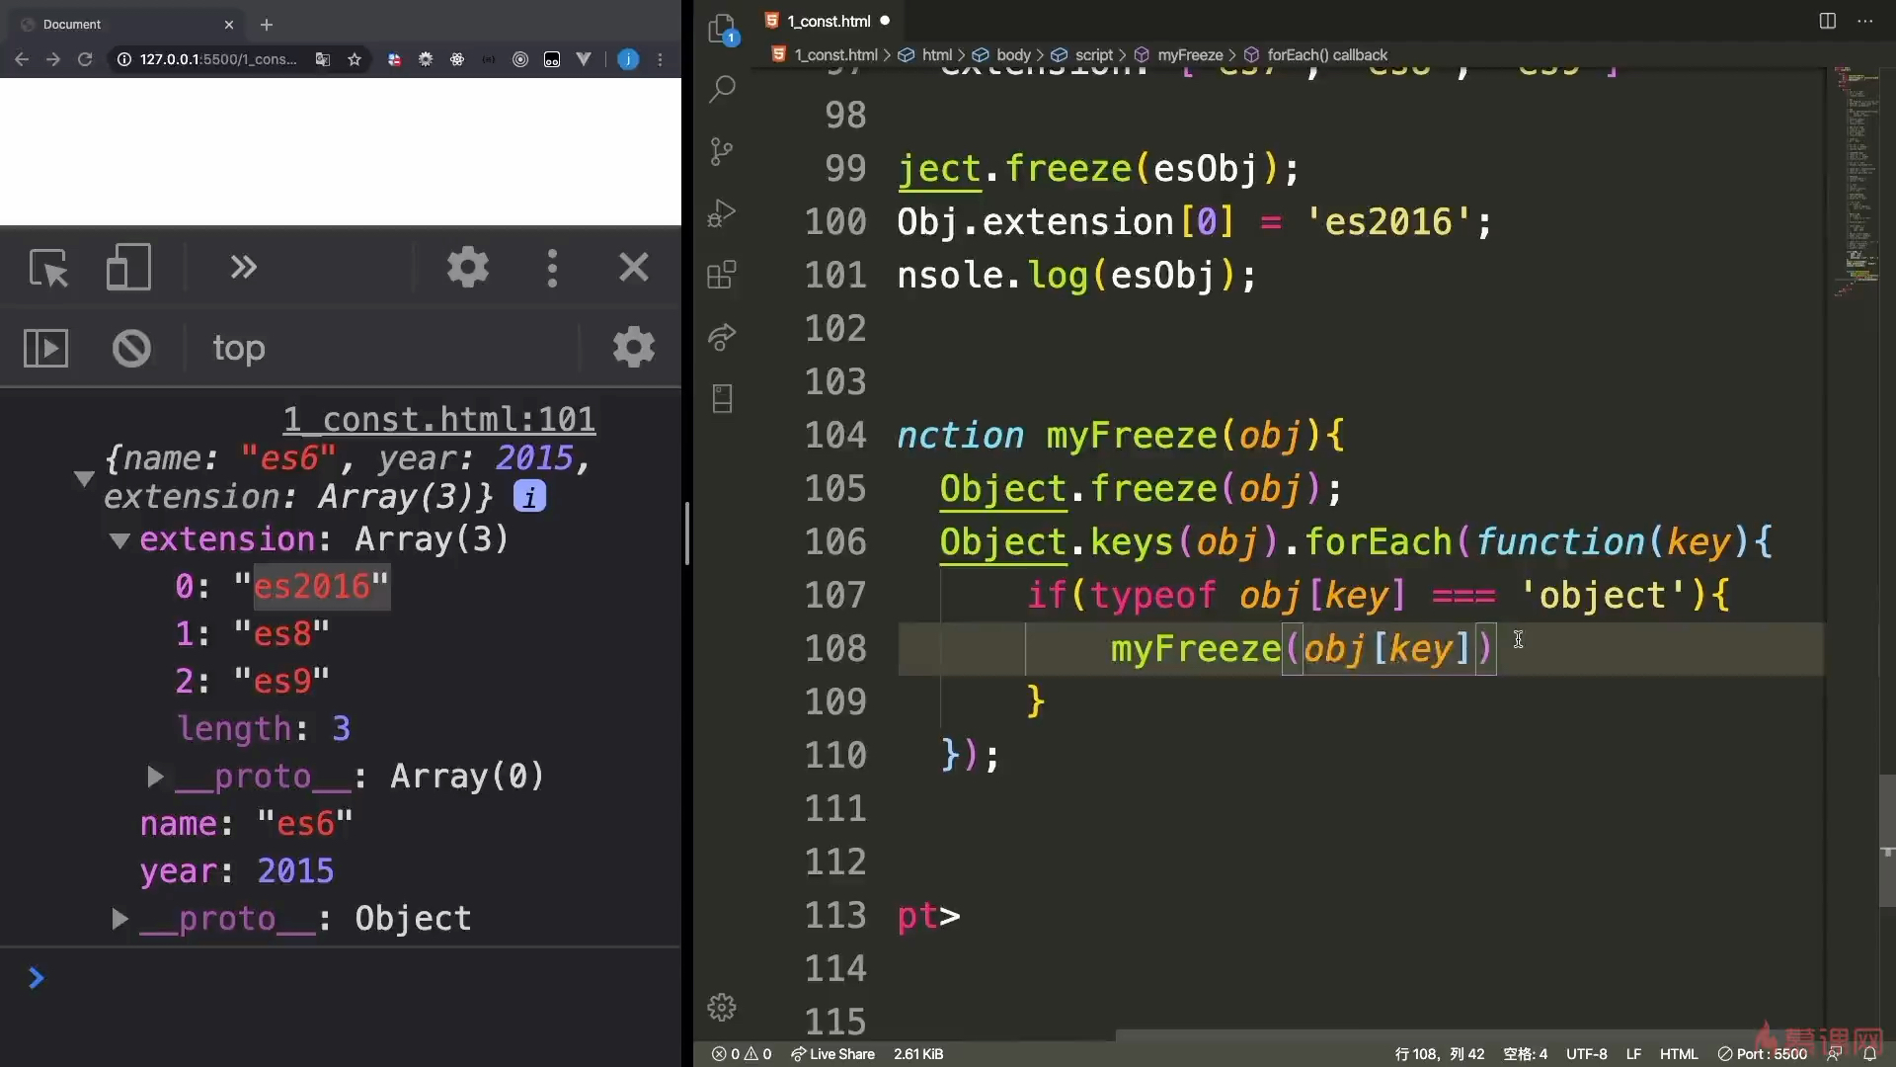The image size is (1896, 1067).
Task: Open the editor More Actions menu
Action: tap(1865, 21)
